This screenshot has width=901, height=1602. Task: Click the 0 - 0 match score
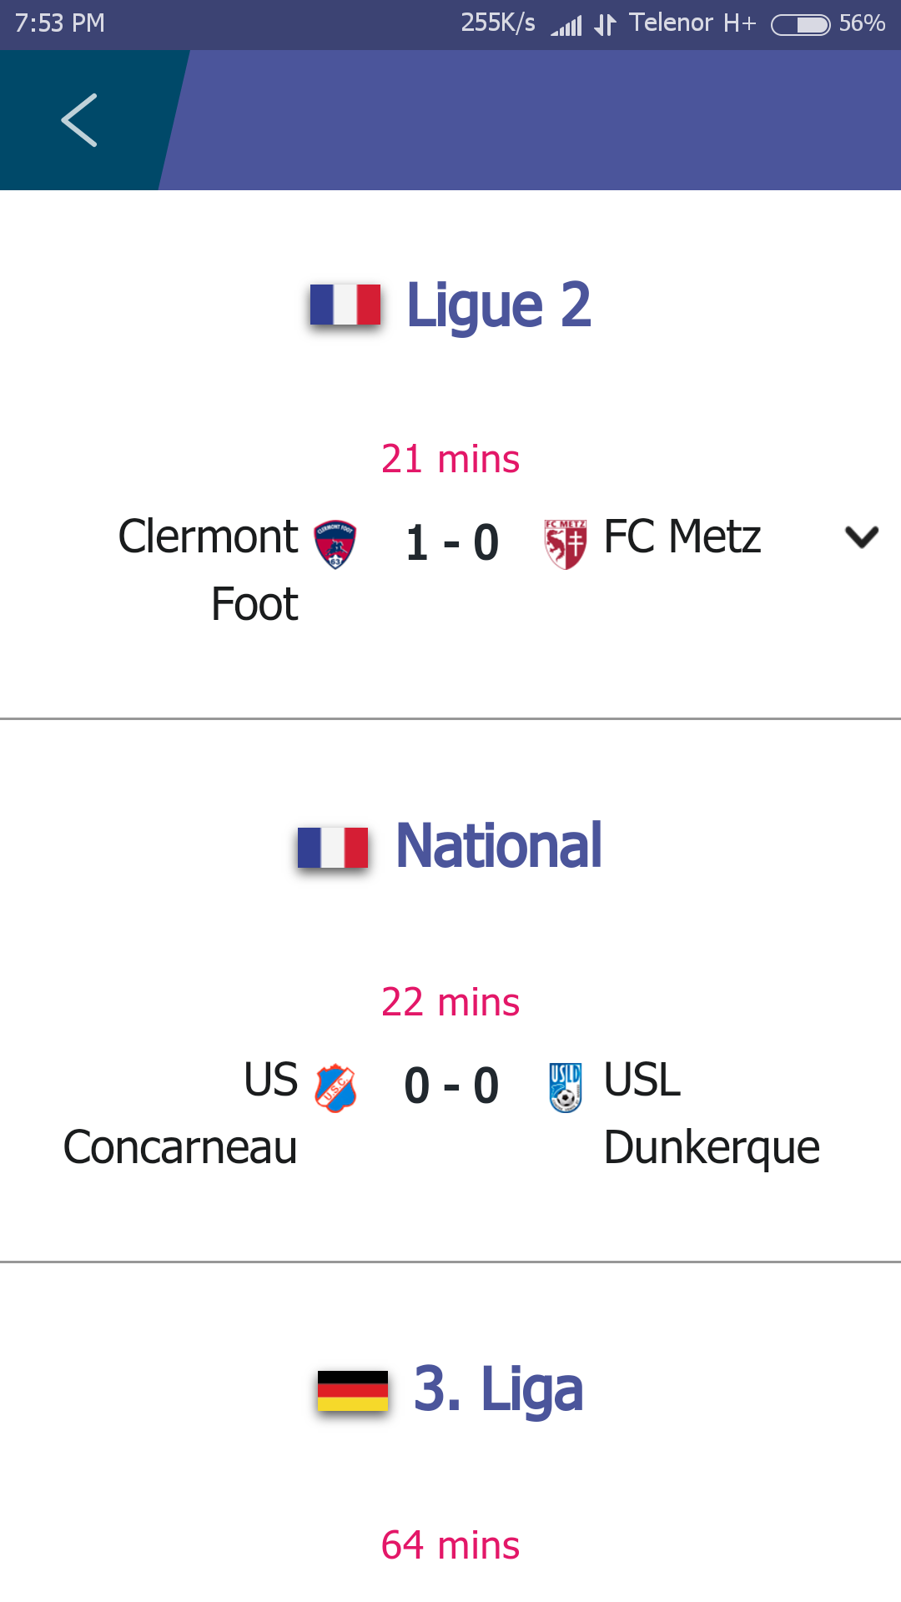451,1086
